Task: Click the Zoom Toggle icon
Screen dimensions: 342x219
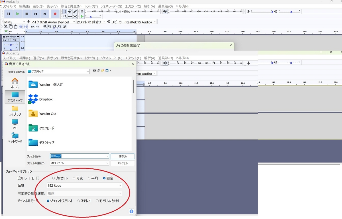Action: click(65, 27)
